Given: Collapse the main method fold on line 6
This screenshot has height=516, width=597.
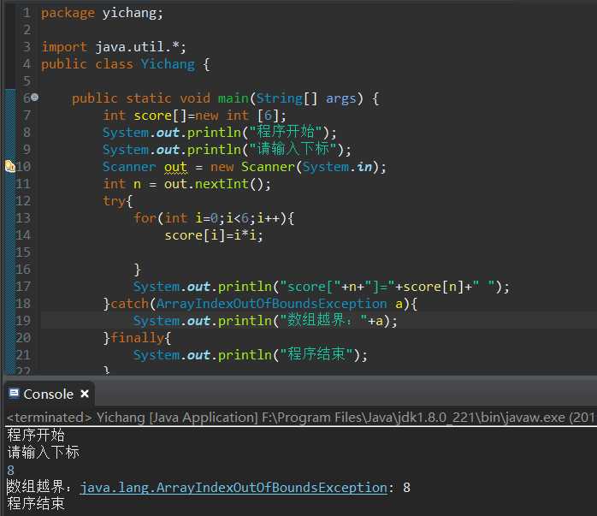Looking at the screenshot, I should pos(35,98).
